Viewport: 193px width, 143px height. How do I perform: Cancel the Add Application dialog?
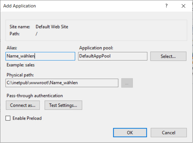click(169, 133)
